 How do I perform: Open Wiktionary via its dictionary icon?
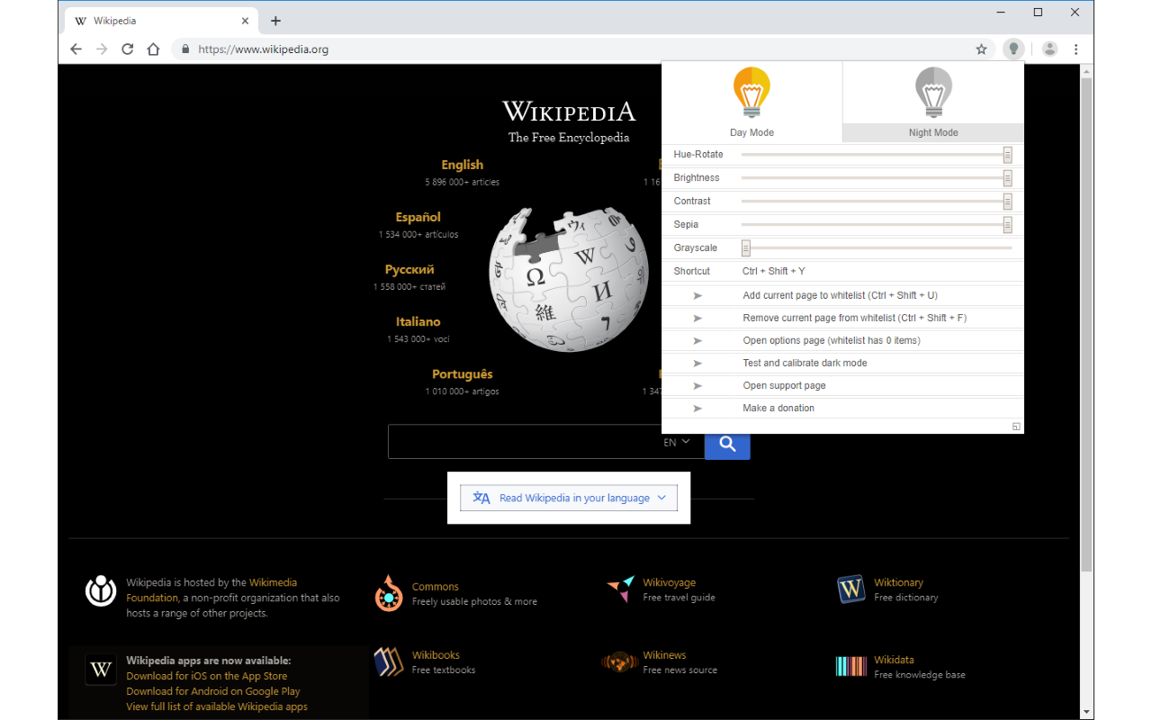point(850,589)
